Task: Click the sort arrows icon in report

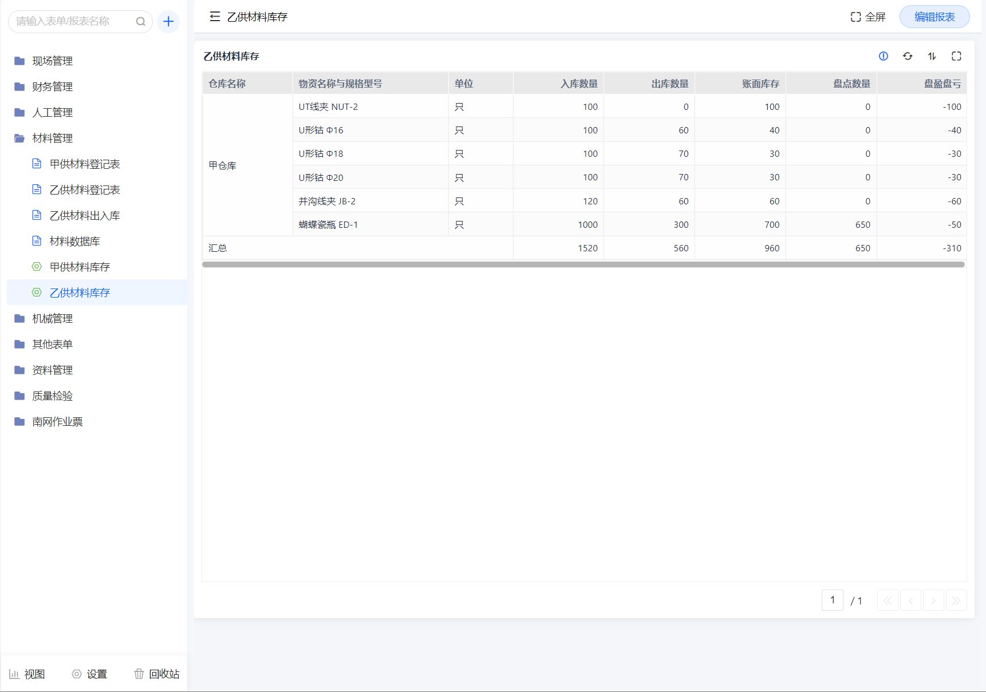Action: [932, 56]
